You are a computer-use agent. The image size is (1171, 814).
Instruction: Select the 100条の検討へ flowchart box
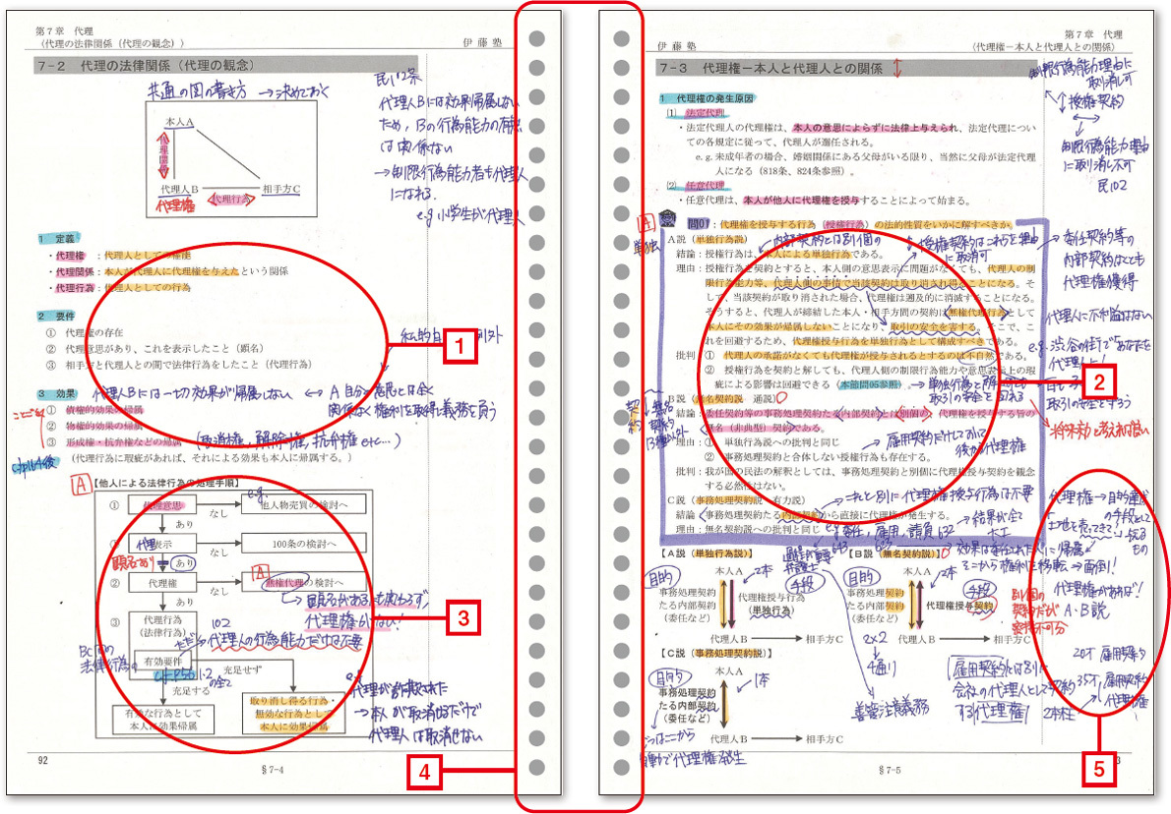pos(294,543)
